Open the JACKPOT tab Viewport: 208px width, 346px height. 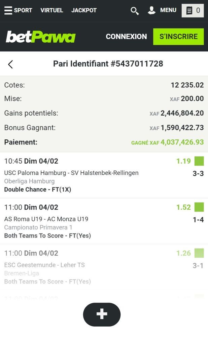(x=84, y=10)
